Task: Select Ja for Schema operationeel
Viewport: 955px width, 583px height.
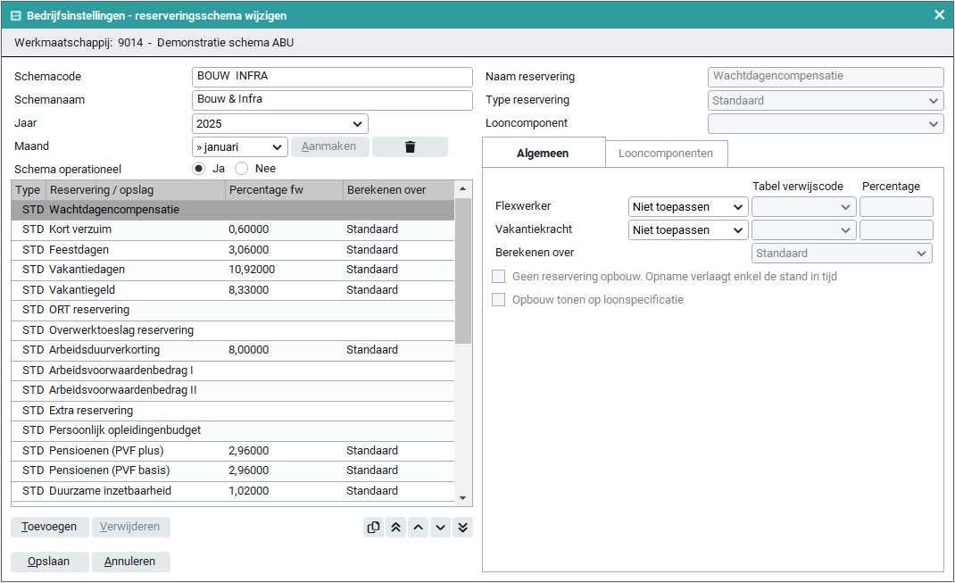Action: [x=199, y=169]
